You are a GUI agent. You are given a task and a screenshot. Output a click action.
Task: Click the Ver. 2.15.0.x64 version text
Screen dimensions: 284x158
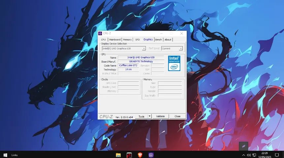click(124, 117)
